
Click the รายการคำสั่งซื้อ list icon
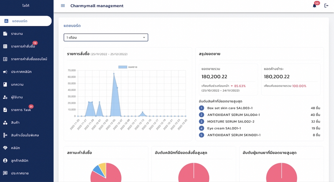[x=5, y=46]
